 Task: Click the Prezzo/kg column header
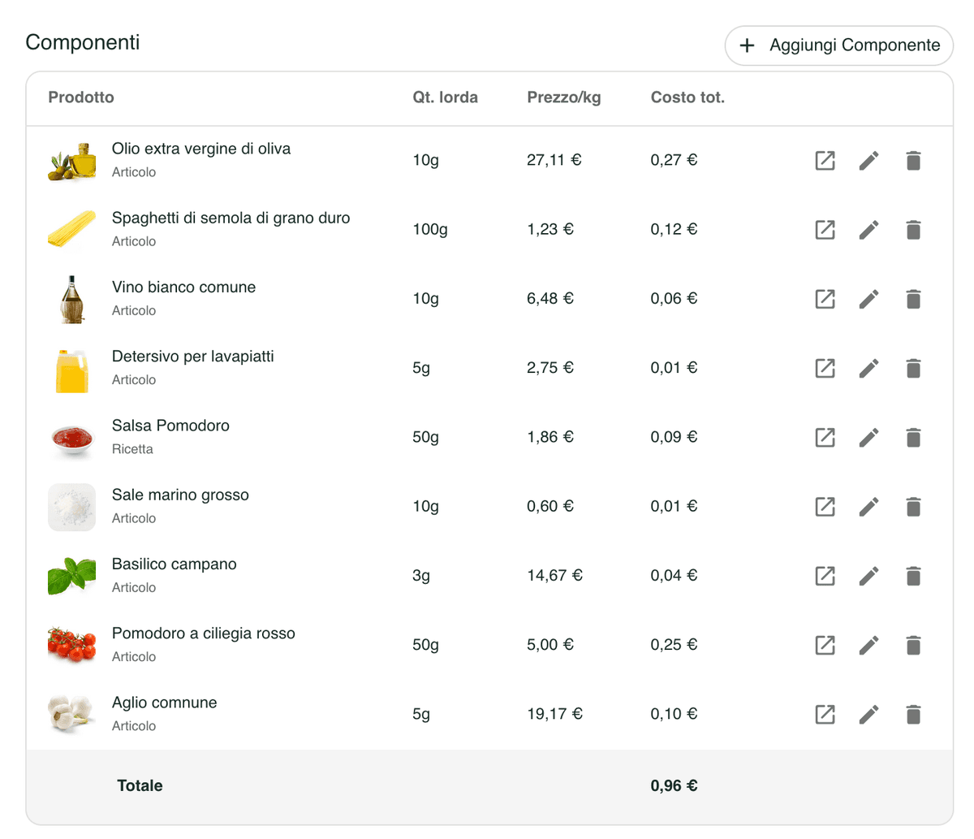(x=563, y=97)
